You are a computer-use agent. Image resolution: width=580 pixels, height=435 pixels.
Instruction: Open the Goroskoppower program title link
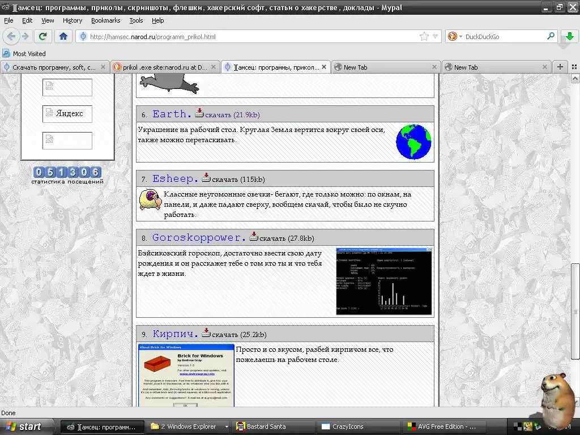tap(199, 237)
